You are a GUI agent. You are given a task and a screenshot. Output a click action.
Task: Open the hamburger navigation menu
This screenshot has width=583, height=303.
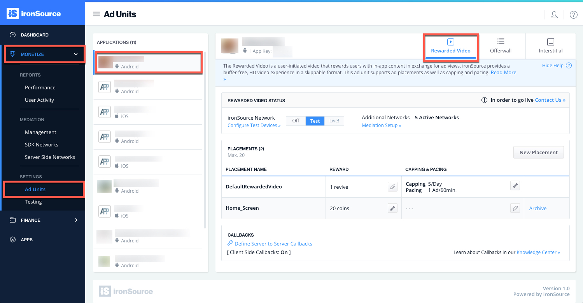click(x=96, y=14)
